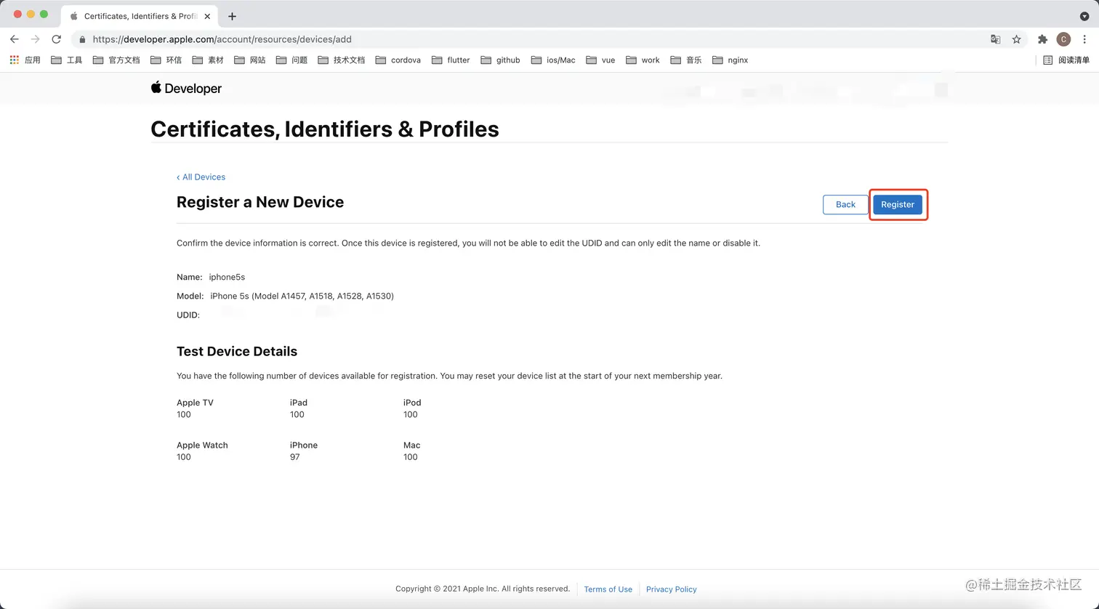Screen dimensions: 1099x609
Task: Expand the github bookmarks folder
Action: pyautogui.click(x=500, y=60)
